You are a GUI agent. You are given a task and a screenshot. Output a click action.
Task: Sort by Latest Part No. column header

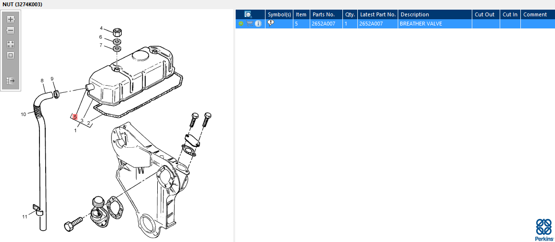(x=378, y=14)
